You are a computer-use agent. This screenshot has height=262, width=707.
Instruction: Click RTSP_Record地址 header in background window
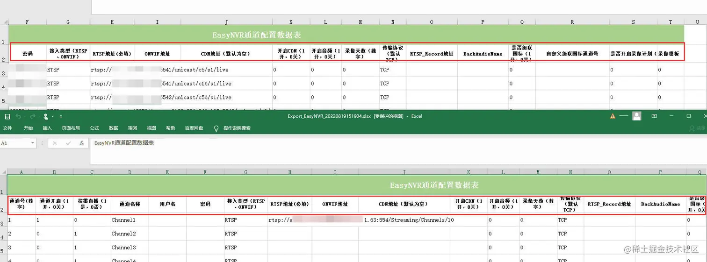pos(432,54)
